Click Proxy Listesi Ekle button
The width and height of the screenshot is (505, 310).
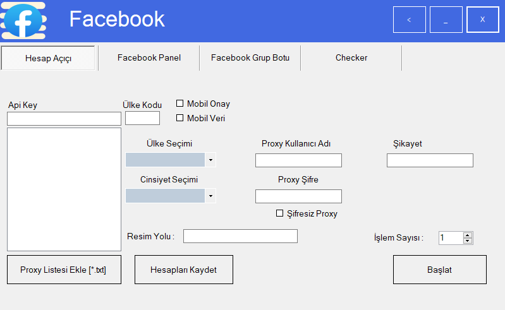click(x=64, y=270)
